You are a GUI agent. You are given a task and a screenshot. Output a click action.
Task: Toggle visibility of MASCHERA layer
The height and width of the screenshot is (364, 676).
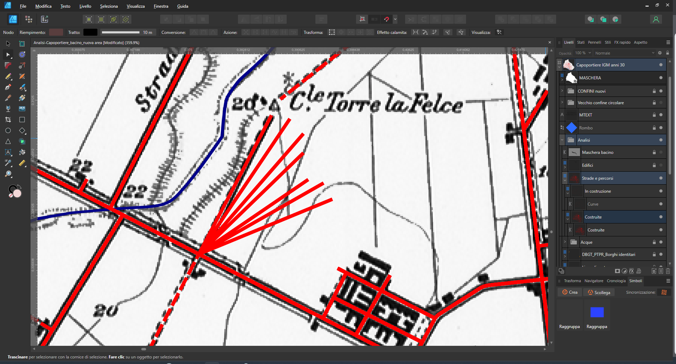click(x=661, y=78)
